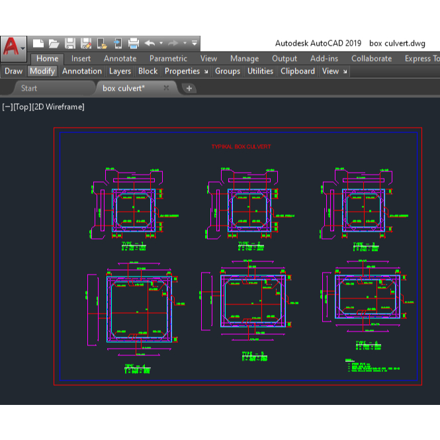The width and height of the screenshot is (440, 440).
Task: Click the Properties panel dialog launcher arrow
Action: (x=206, y=72)
